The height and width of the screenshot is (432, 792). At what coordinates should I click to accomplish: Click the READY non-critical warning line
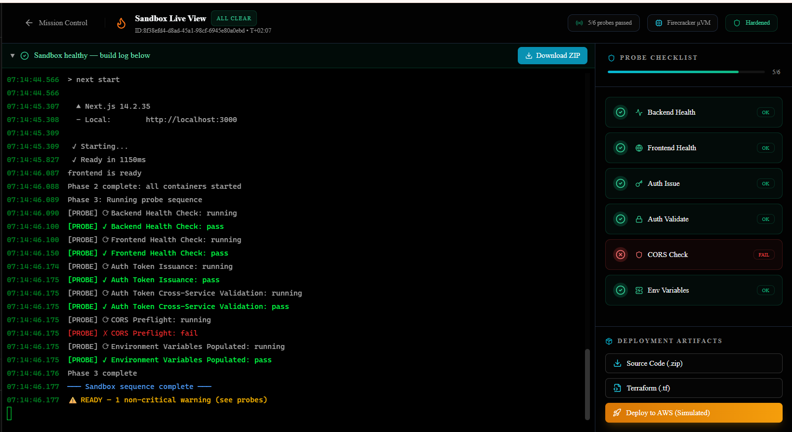168,400
